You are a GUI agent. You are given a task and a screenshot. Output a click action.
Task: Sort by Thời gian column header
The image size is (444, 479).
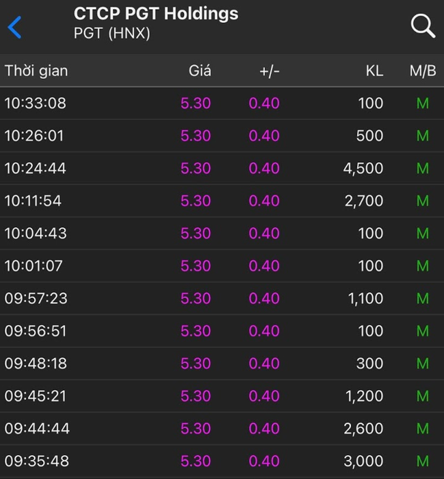36,71
